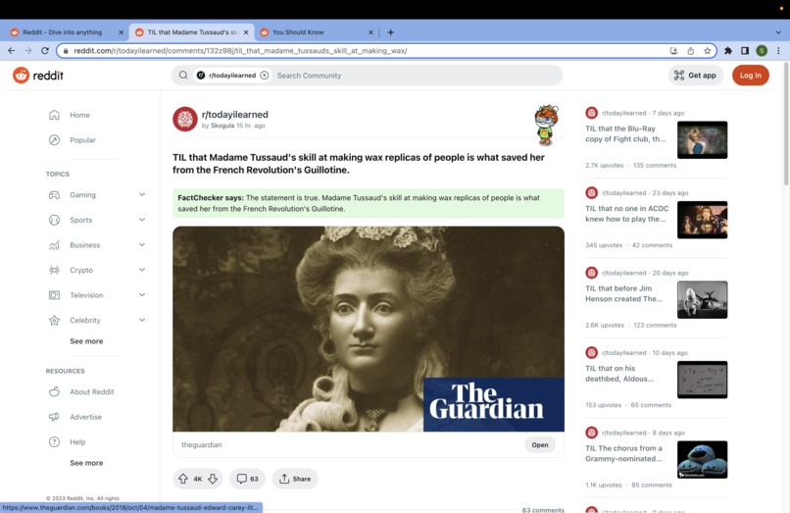Click the Log In button
The image size is (790, 513).
click(750, 76)
